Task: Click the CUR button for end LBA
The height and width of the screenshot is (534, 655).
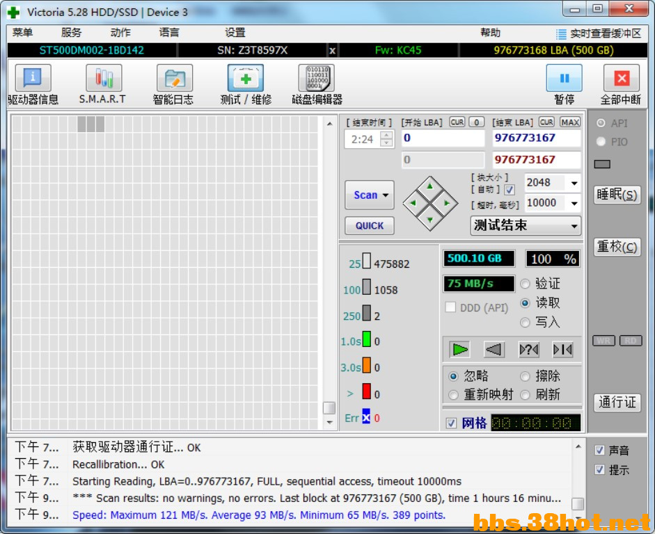Action: 546,122
